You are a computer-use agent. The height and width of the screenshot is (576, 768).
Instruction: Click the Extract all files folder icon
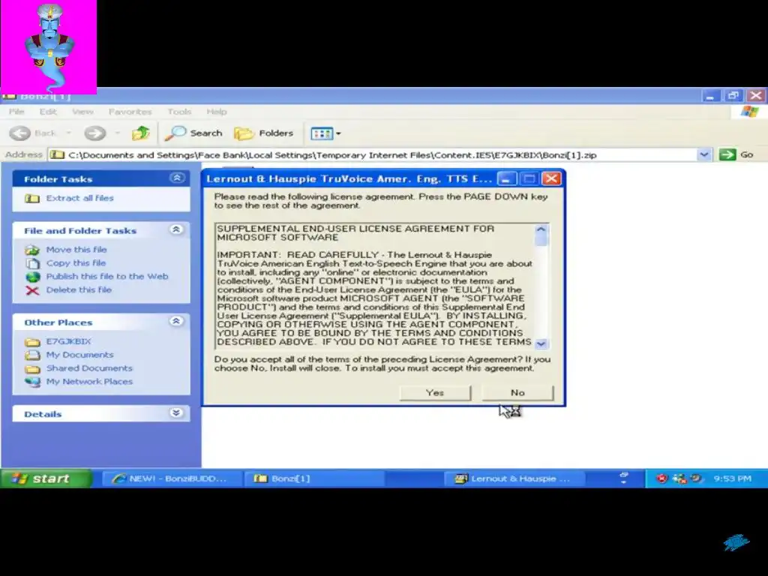click(32, 198)
